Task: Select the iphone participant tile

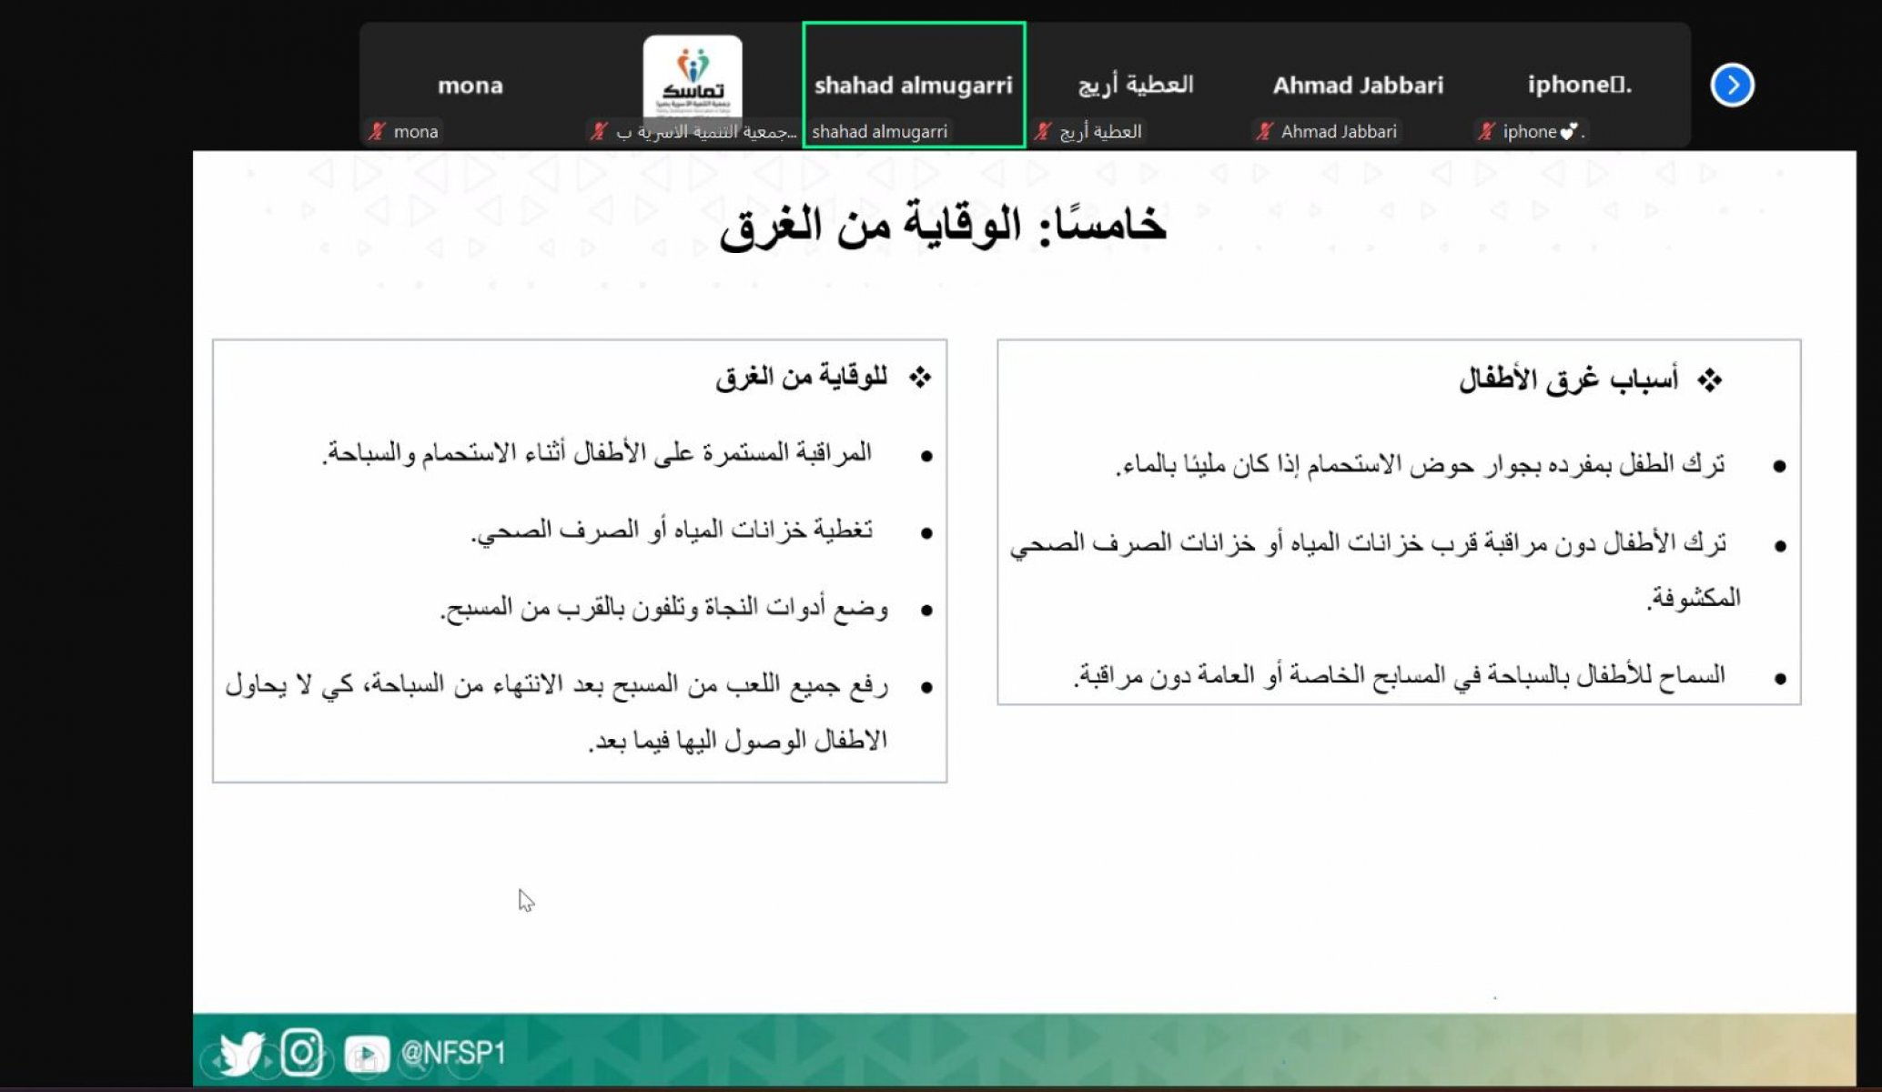Action: pos(1579,85)
